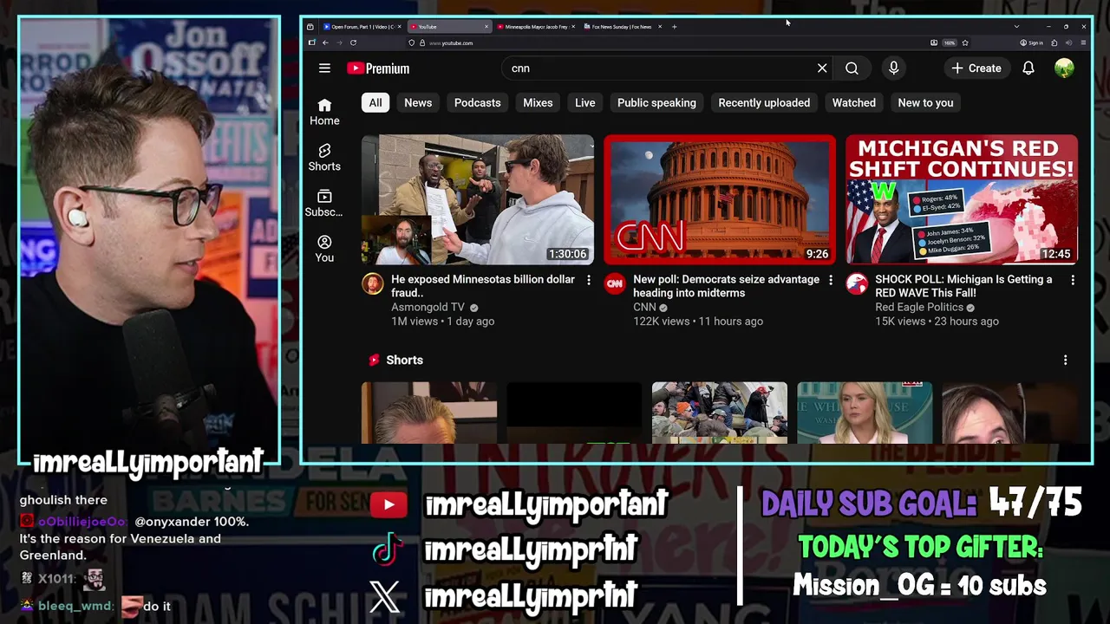This screenshot has height=624, width=1110.
Task: Open the title 'SHOCK POLL: Michigan Is Getting a RED WAVE'
Action: tap(963, 286)
